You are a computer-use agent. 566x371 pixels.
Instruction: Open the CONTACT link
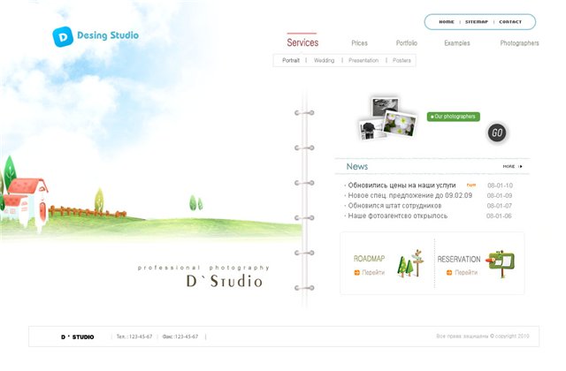coord(510,22)
